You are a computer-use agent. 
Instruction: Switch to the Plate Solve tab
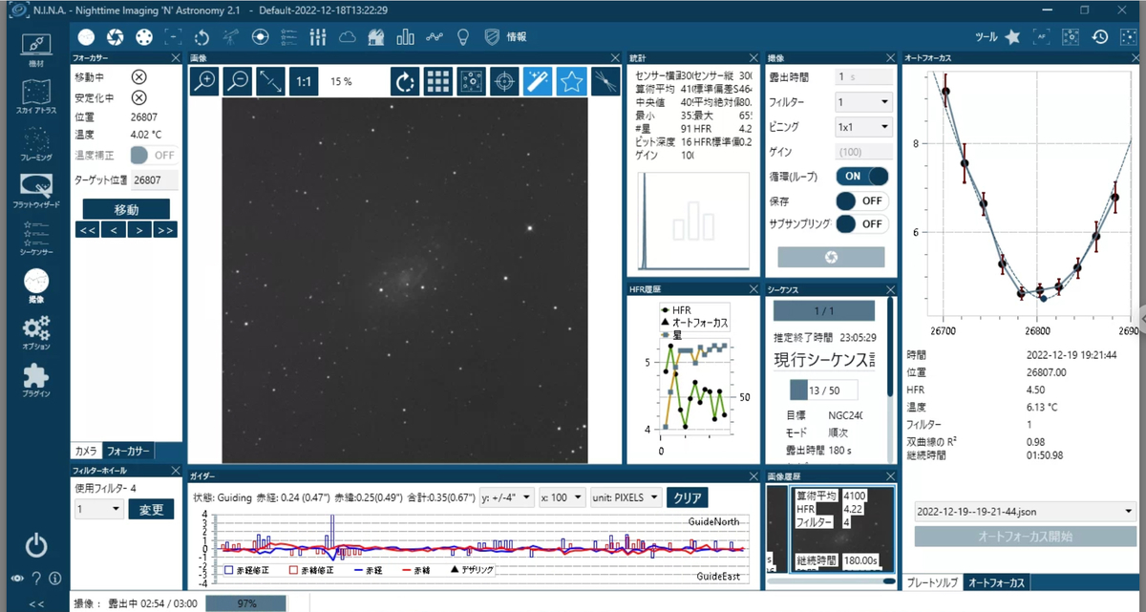[x=932, y=582]
